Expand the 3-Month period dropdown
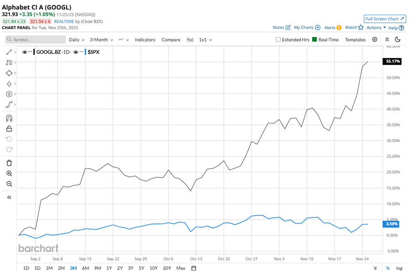The width and height of the screenshot is (412, 275). pyautogui.click(x=101, y=40)
